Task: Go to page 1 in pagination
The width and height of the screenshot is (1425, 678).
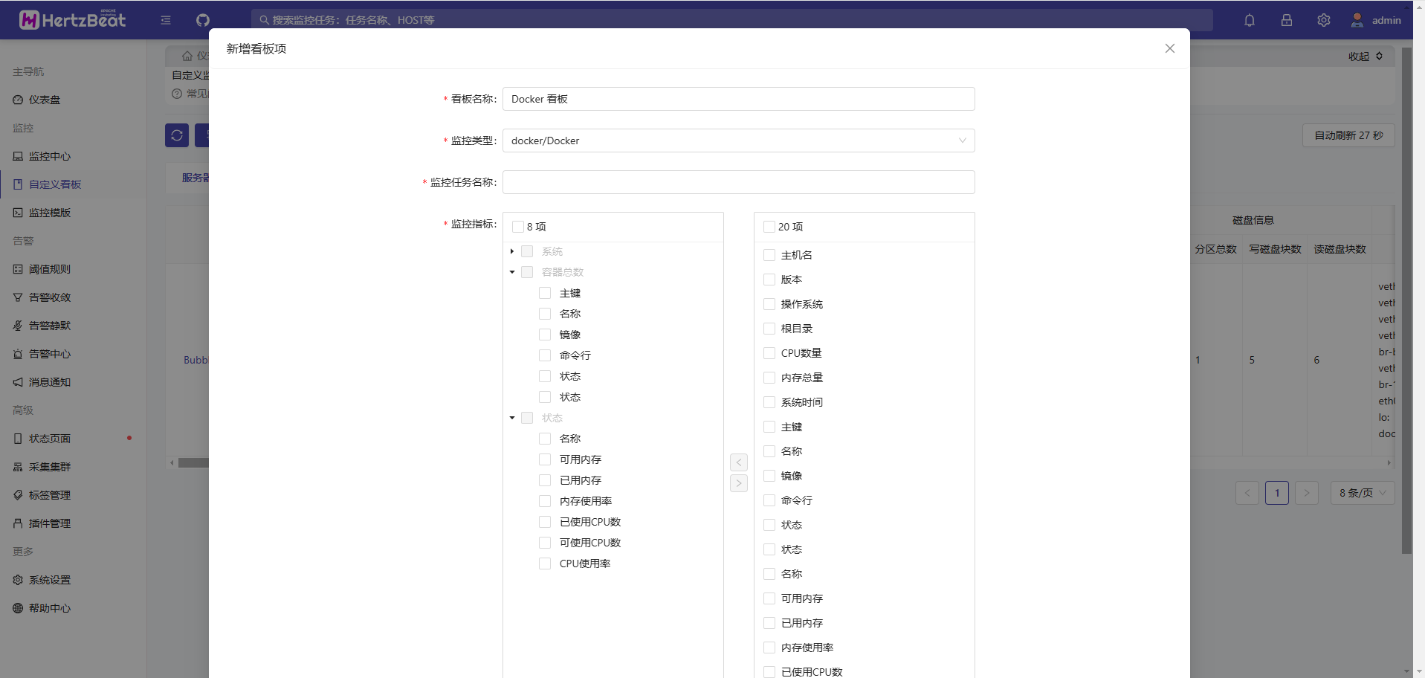Action: tap(1277, 493)
